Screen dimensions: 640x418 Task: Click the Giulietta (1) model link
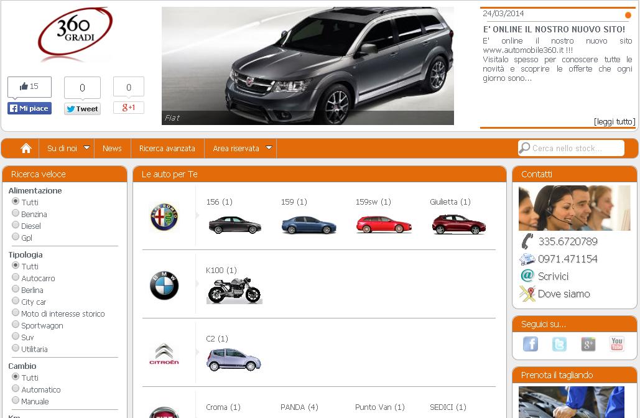(x=450, y=202)
